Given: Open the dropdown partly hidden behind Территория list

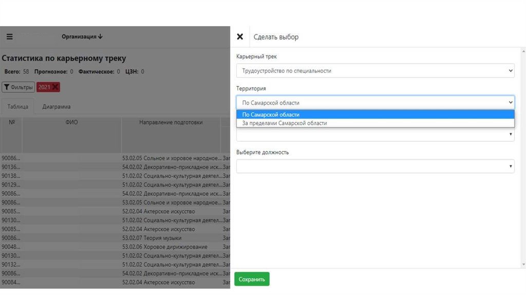Looking at the screenshot, I should (x=375, y=135).
